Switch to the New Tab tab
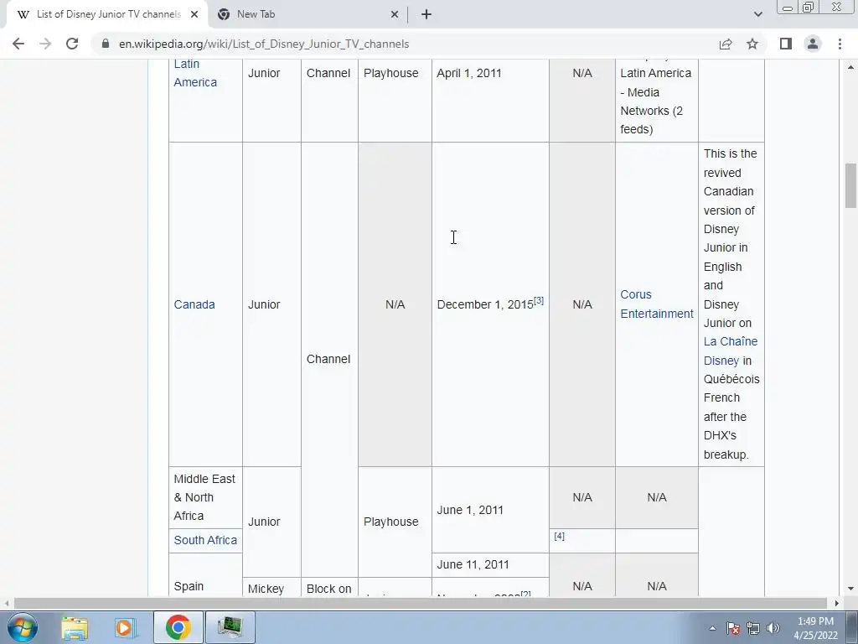 (308, 15)
